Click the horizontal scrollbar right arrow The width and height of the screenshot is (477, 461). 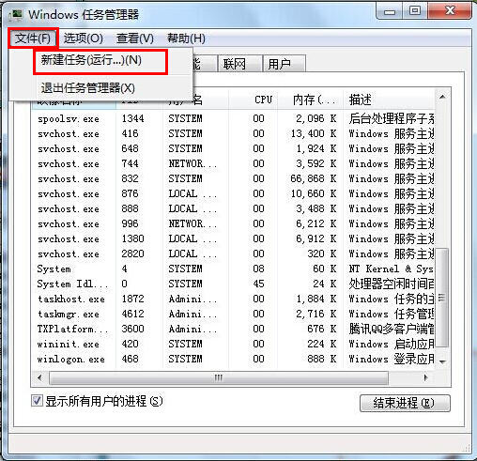[x=425, y=377]
